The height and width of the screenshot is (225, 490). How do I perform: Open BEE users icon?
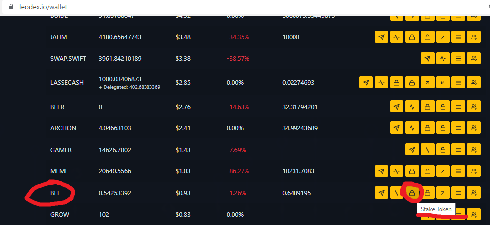click(474, 193)
